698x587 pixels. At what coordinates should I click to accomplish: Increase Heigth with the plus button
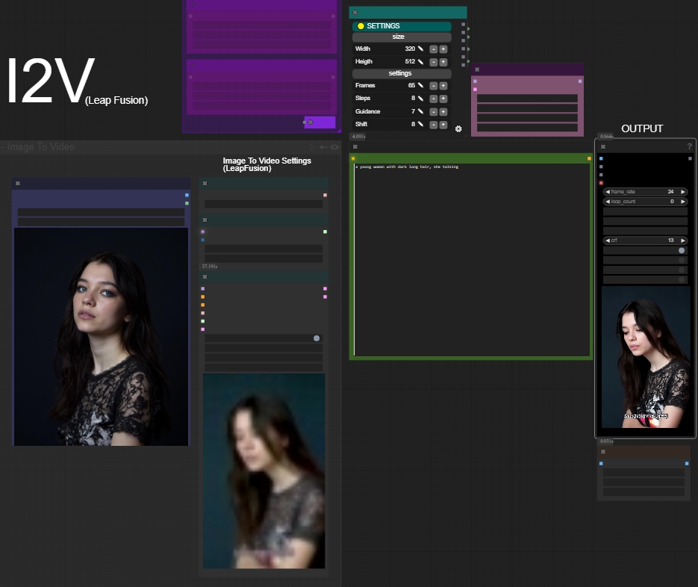coord(443,62)
